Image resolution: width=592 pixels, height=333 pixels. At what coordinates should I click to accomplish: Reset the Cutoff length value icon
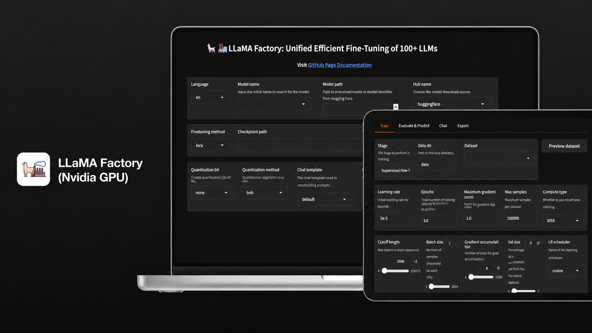[416, 262]
